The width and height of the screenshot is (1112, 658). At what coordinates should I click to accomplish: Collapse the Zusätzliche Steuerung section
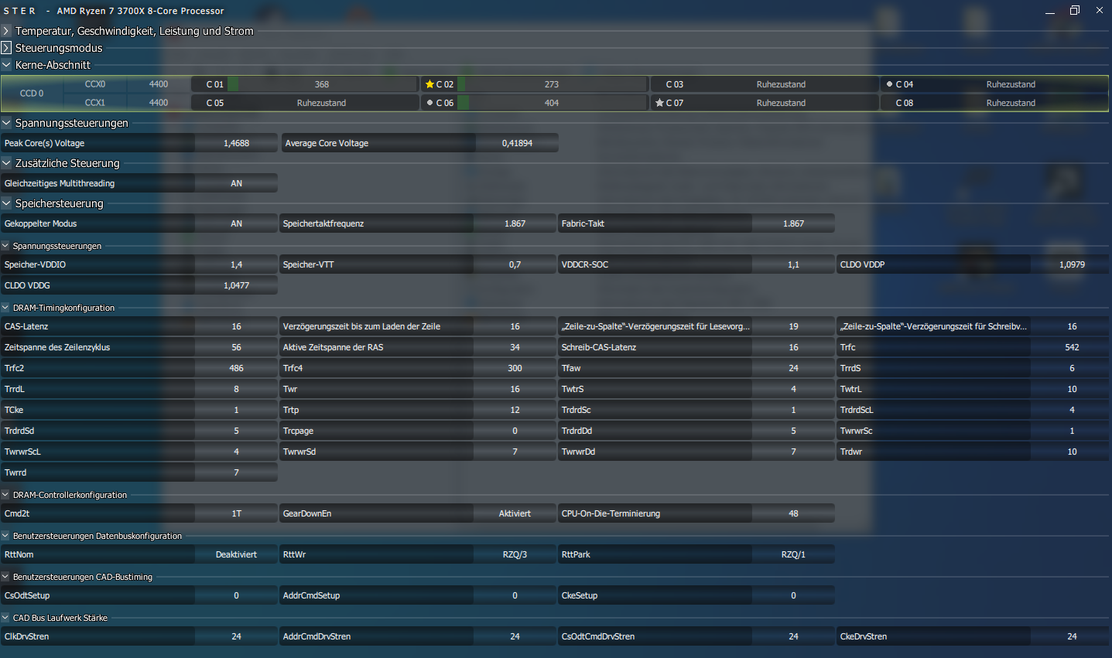(6, 163)
